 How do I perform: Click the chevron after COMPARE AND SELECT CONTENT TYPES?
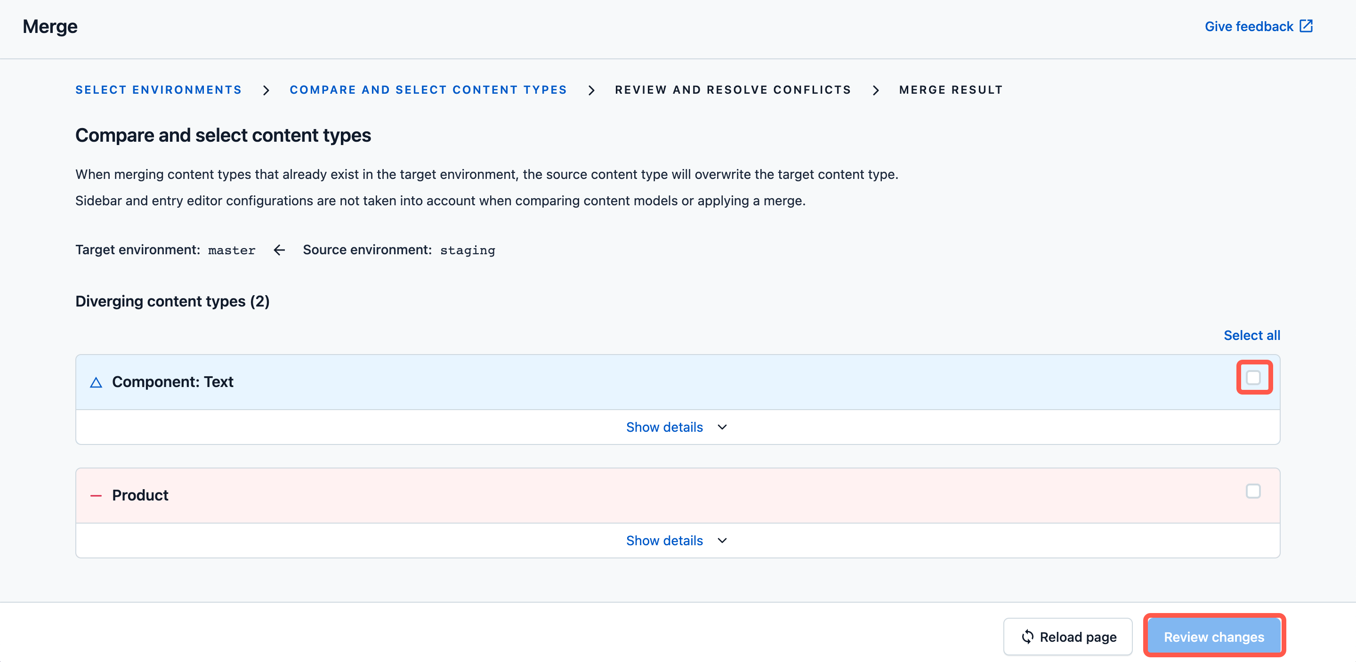[592, 90]
